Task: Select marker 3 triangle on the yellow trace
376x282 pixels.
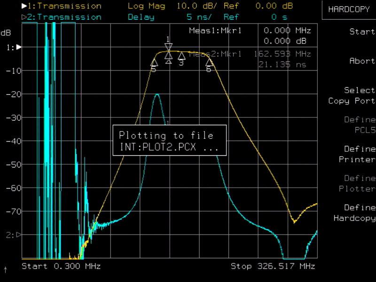Action: pos(181,56)
